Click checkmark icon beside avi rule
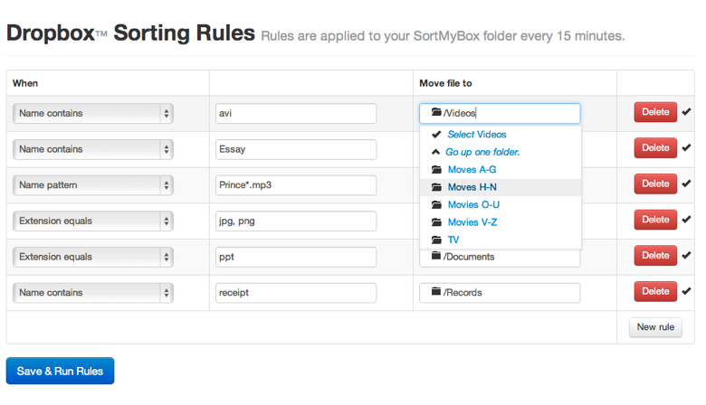The image size is (706, 405). click(687, 112)
